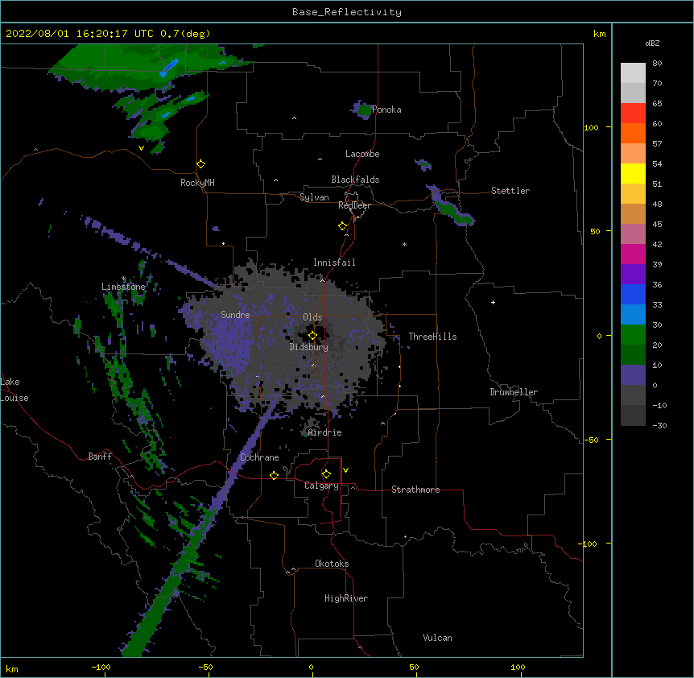This screenshot has height=678, width=694.
Task: Click the Cochrane town label
Action: coord(259,457)
